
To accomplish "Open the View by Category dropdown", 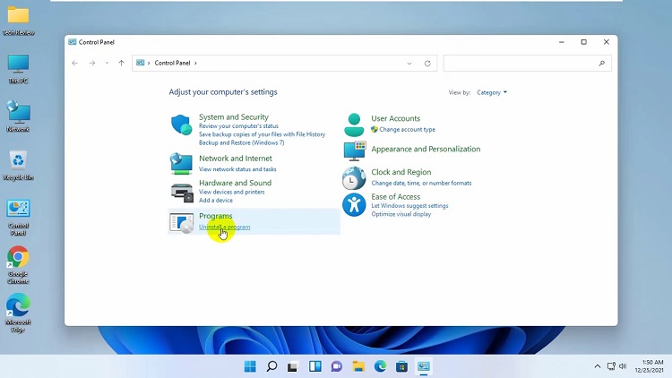I will tap(492, 92).
